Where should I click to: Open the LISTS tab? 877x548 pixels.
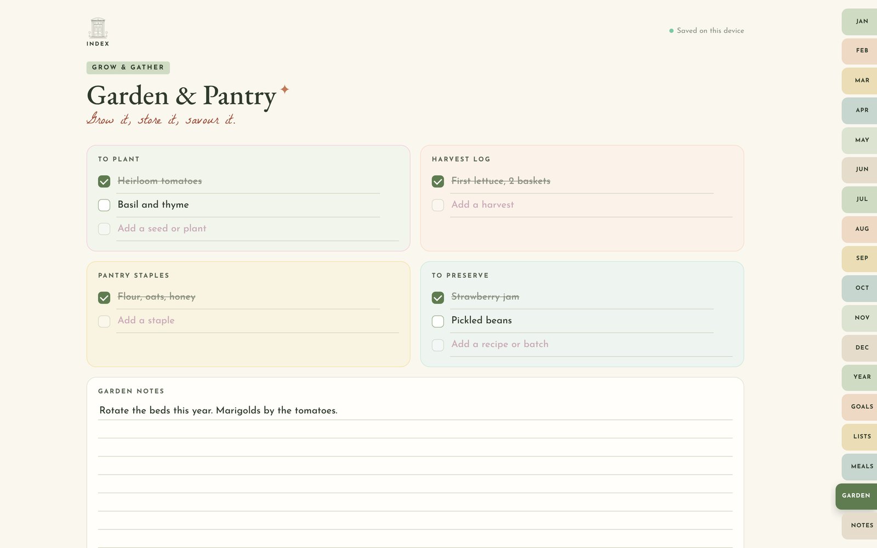pyautogui.click(x=859, y=437)
